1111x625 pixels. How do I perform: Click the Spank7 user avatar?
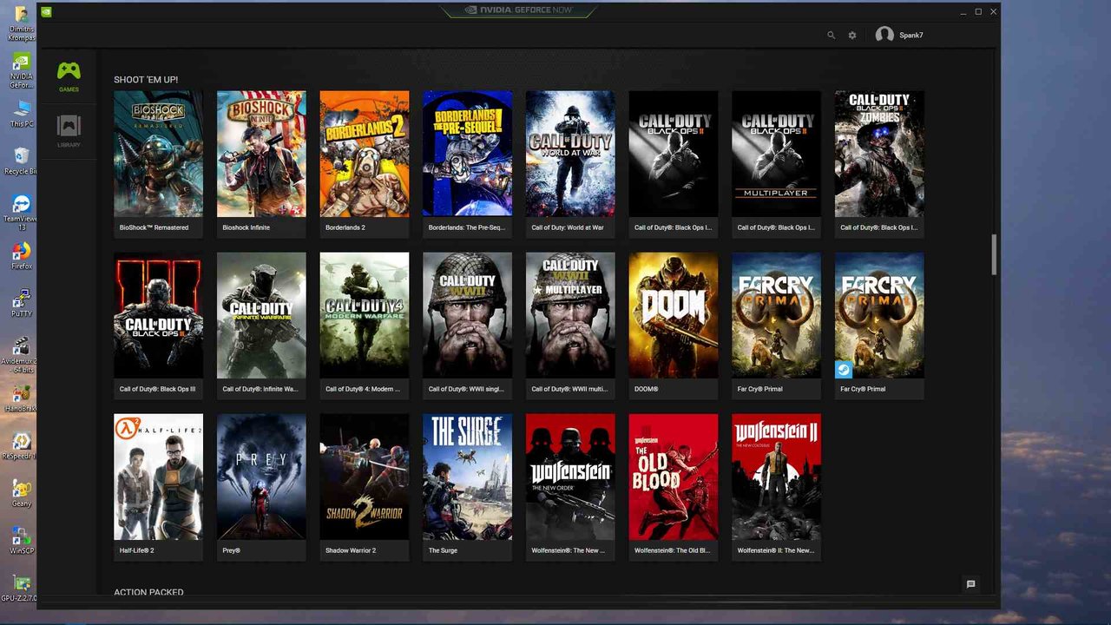pyautogui.click(x=884, y=35)
